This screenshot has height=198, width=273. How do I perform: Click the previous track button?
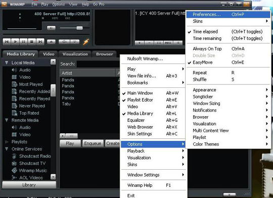7,42
